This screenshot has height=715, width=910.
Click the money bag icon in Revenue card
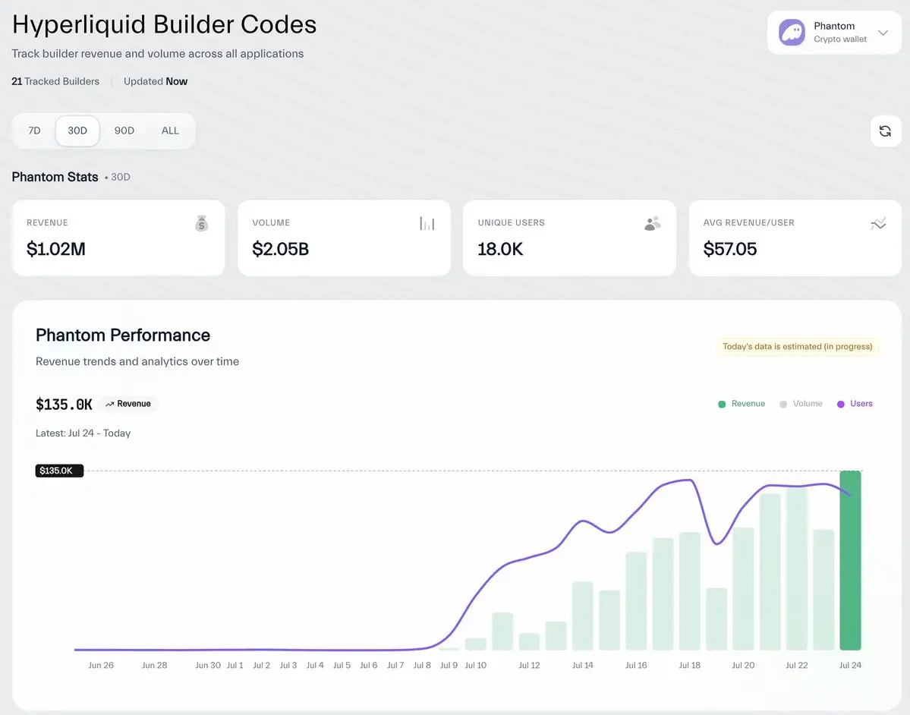[x=201, y=223]
